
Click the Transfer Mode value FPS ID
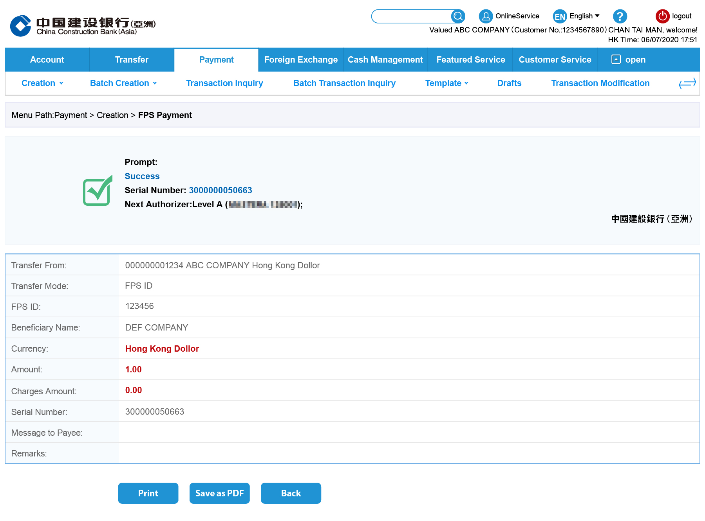pyautogui.click(x=139, y=286)
